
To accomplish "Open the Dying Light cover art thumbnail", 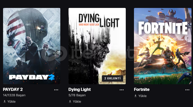I will coord(97,46).
